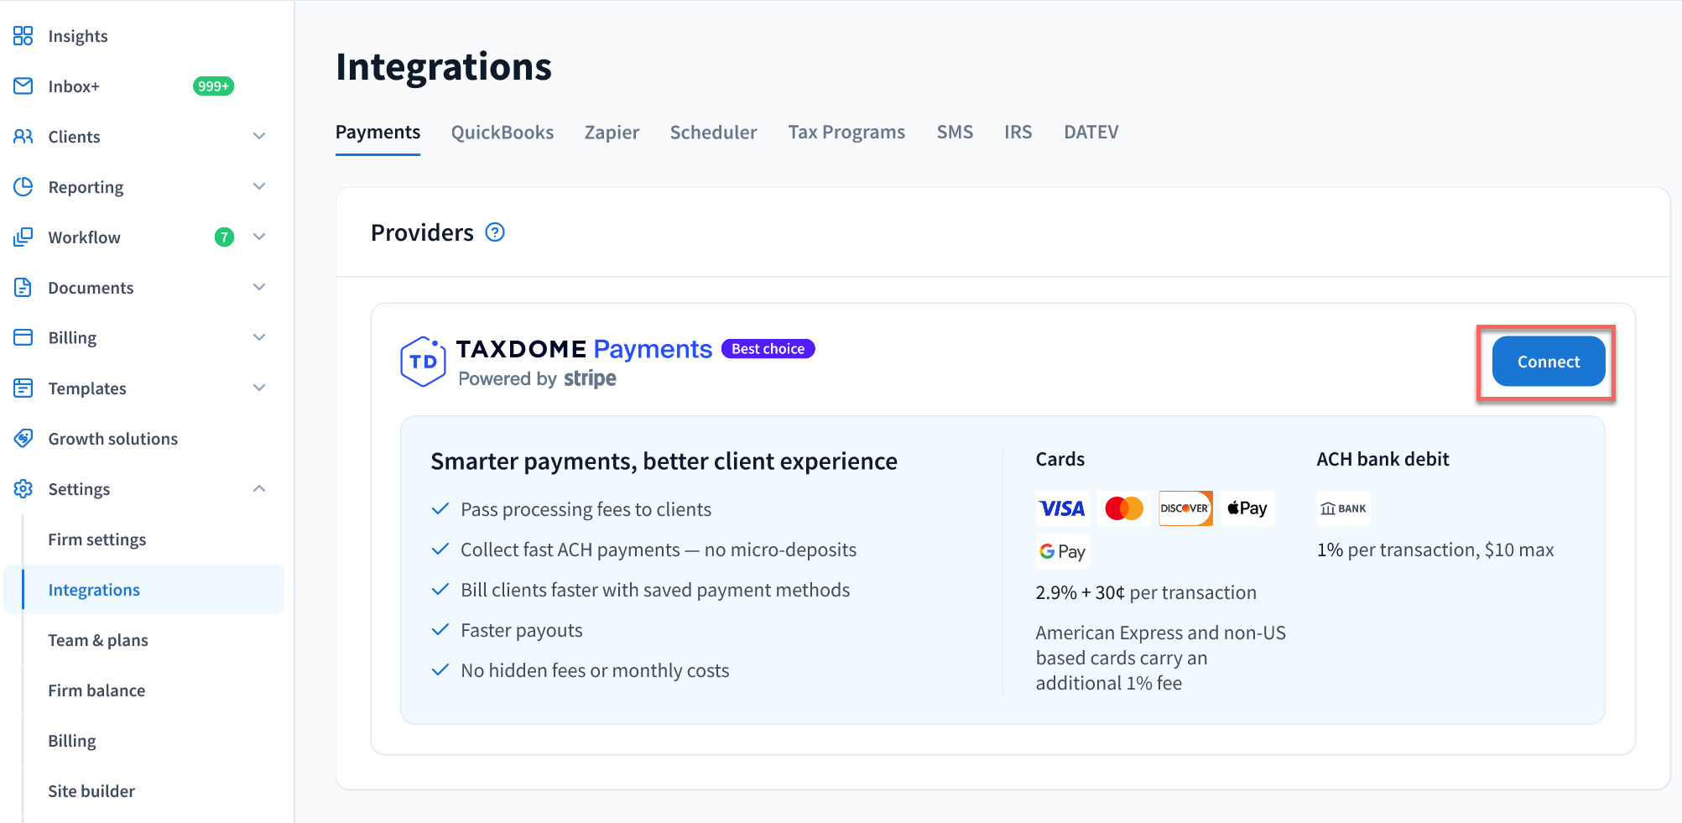Select the DATEV tab

point(1091,133)
